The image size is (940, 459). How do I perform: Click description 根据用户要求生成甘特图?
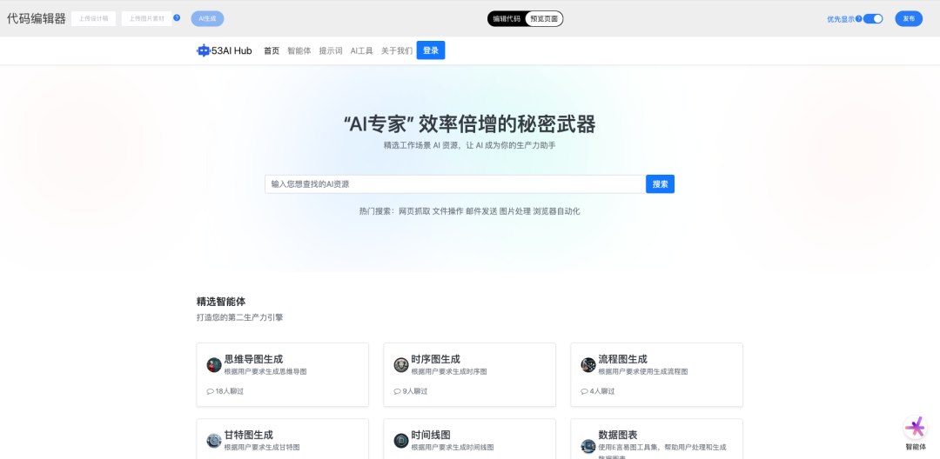click(x=262, y=447)
